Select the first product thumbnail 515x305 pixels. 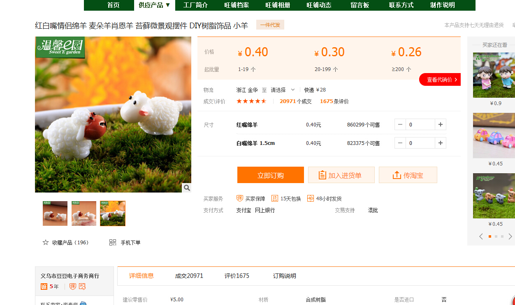(55, 213)
